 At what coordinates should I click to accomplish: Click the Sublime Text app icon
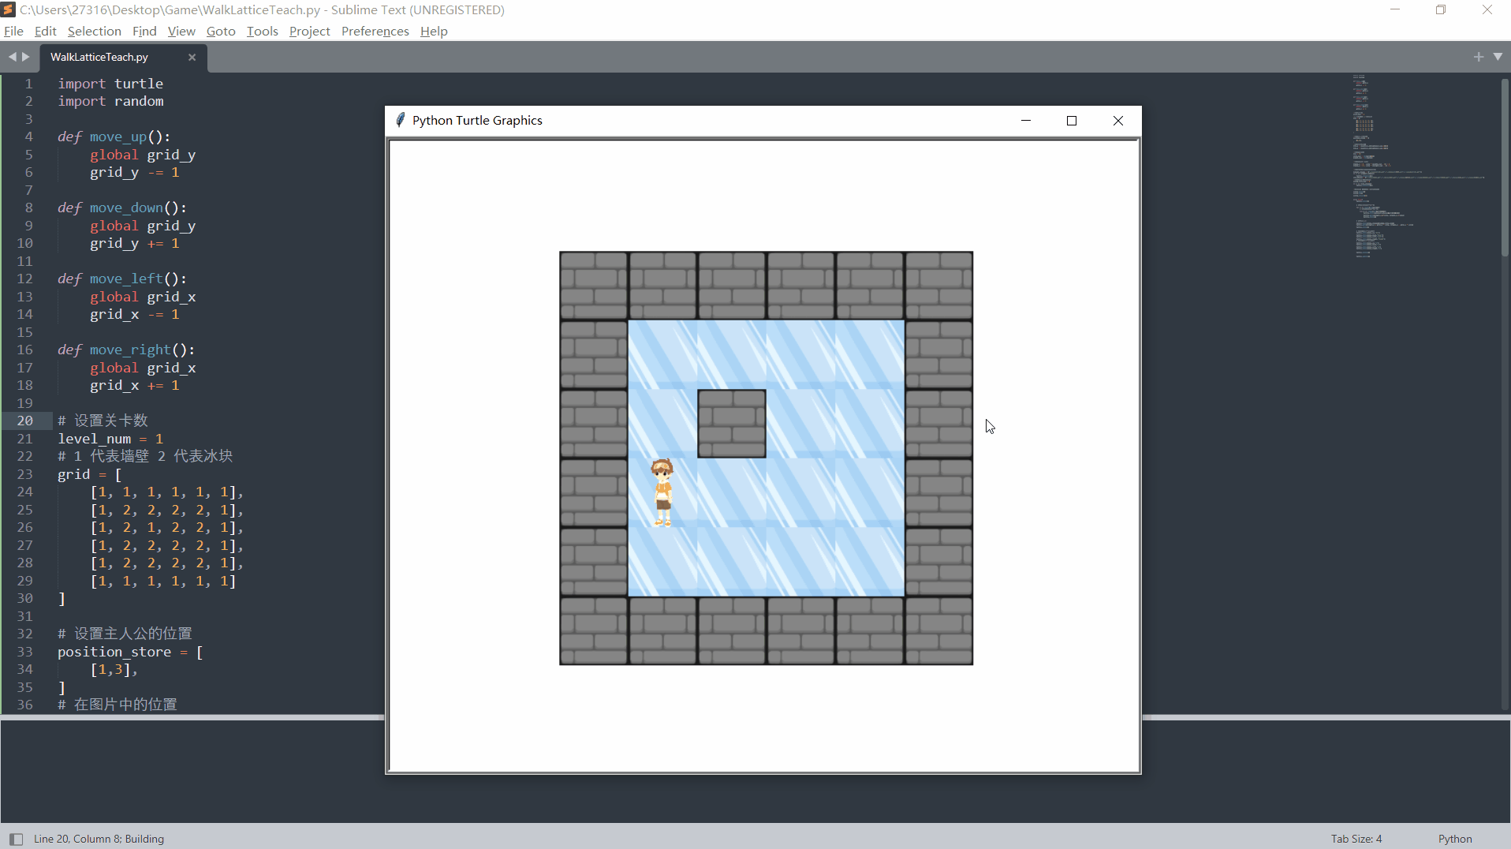[9, 9]
